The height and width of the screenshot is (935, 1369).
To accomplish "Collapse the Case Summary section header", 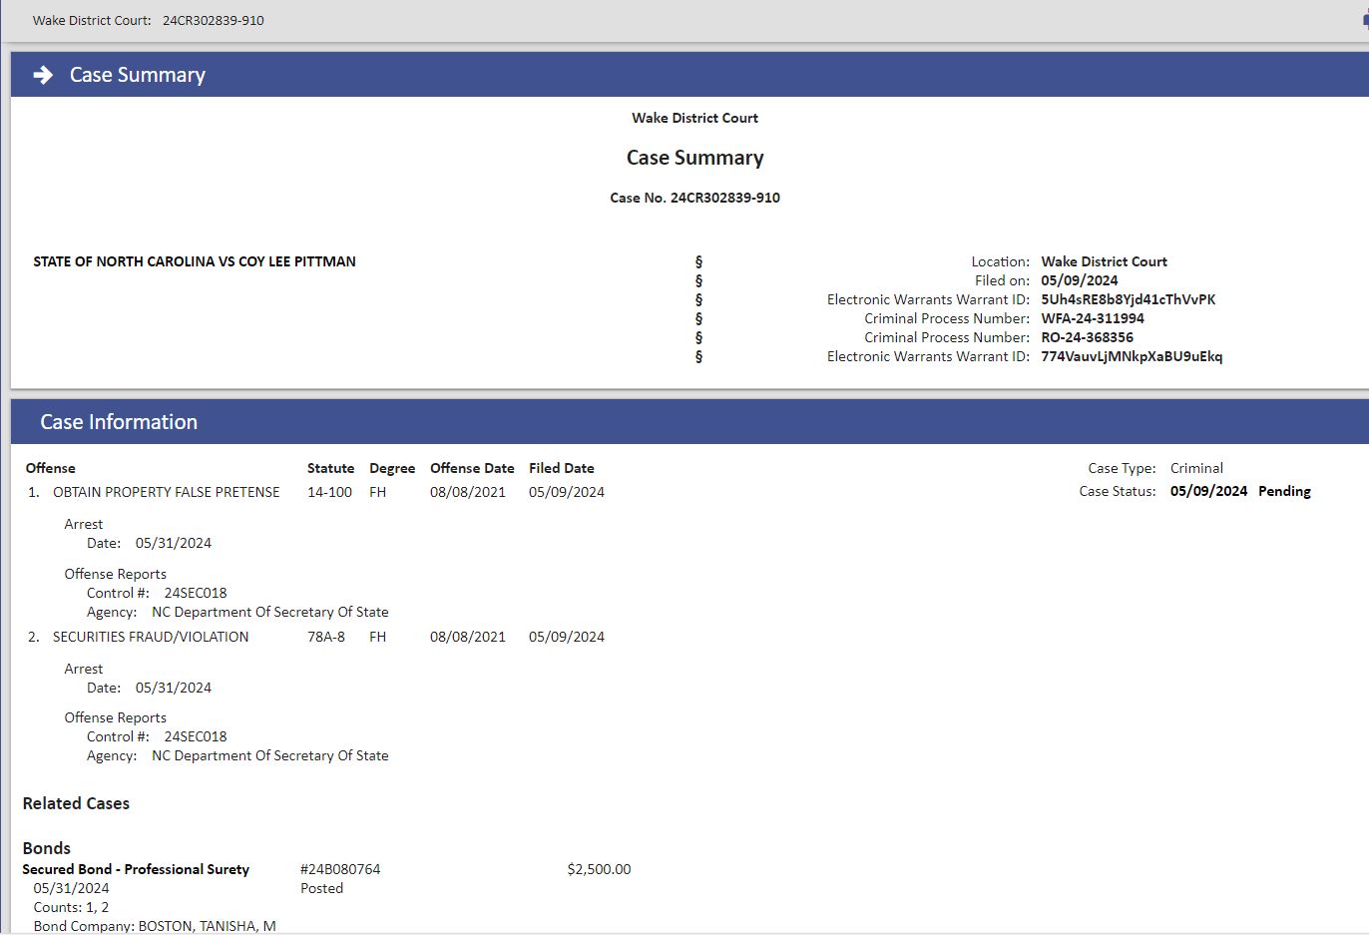I will tap(689, 75).
